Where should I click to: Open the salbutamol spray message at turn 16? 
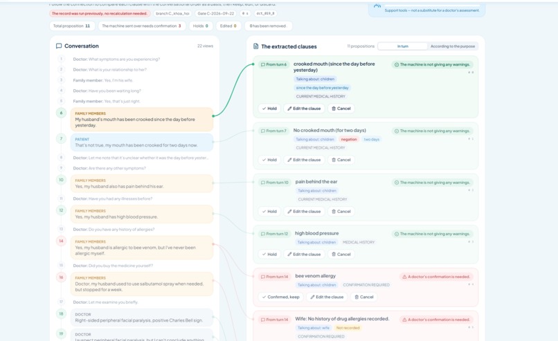[142, 284]
